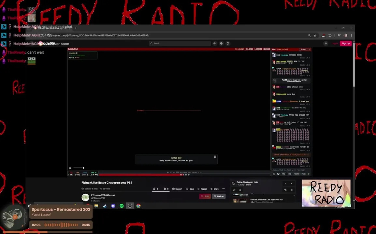This screenshot has height=234, width=376.
Task: Open the Odysee help question-mark icon
Action: tap(228, 43)
